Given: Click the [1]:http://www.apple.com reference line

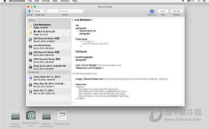Looking at the screenshot, I should click(85, 74).
